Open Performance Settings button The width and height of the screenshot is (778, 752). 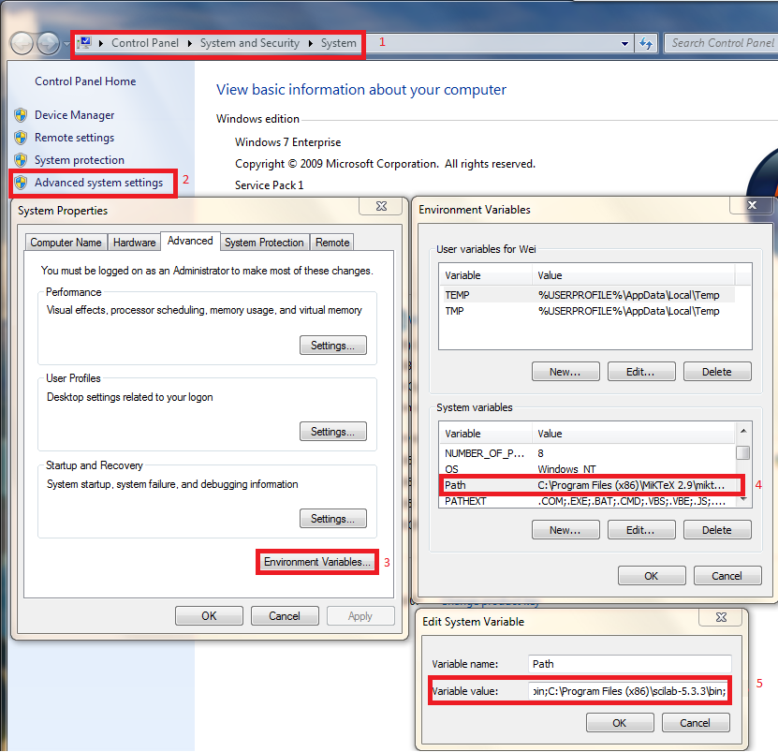333,346
